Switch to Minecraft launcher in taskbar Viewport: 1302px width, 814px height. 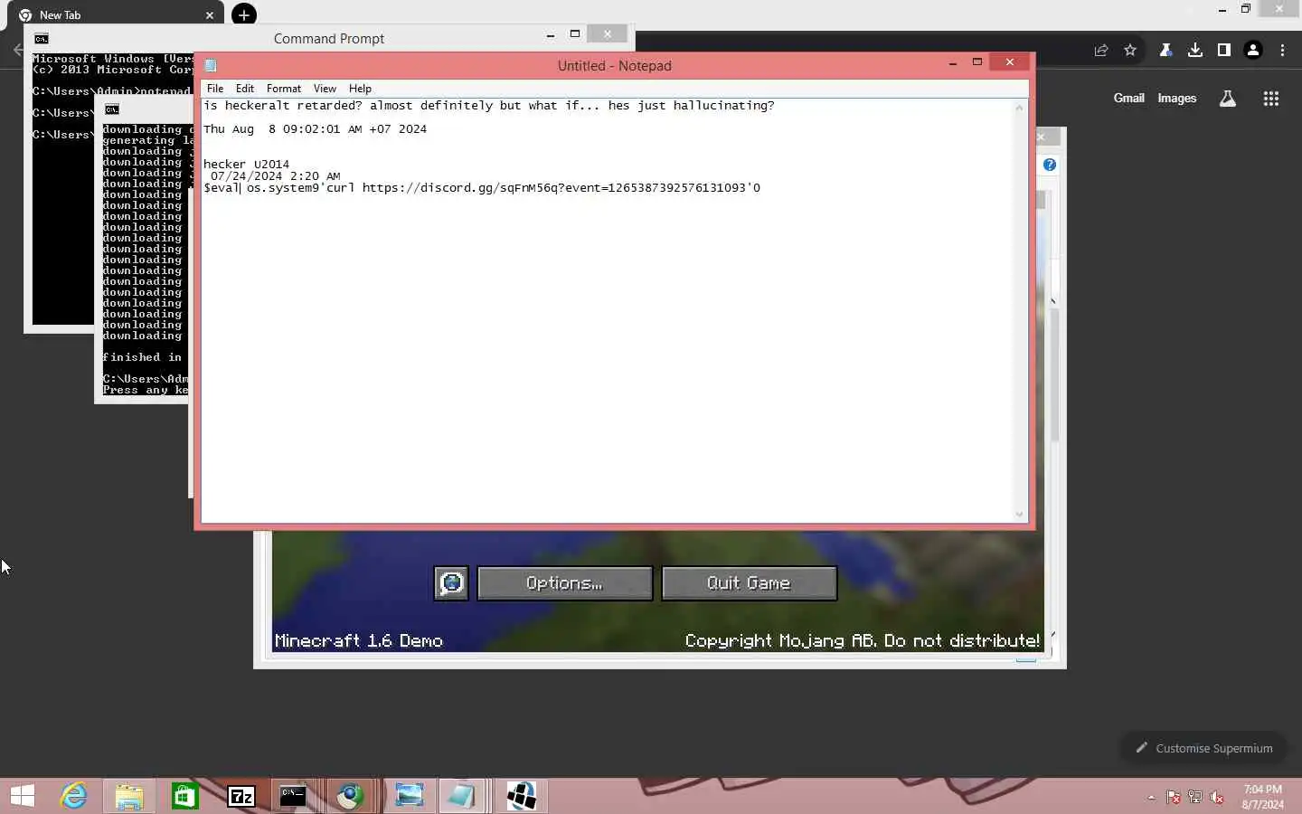coord(522,796)
